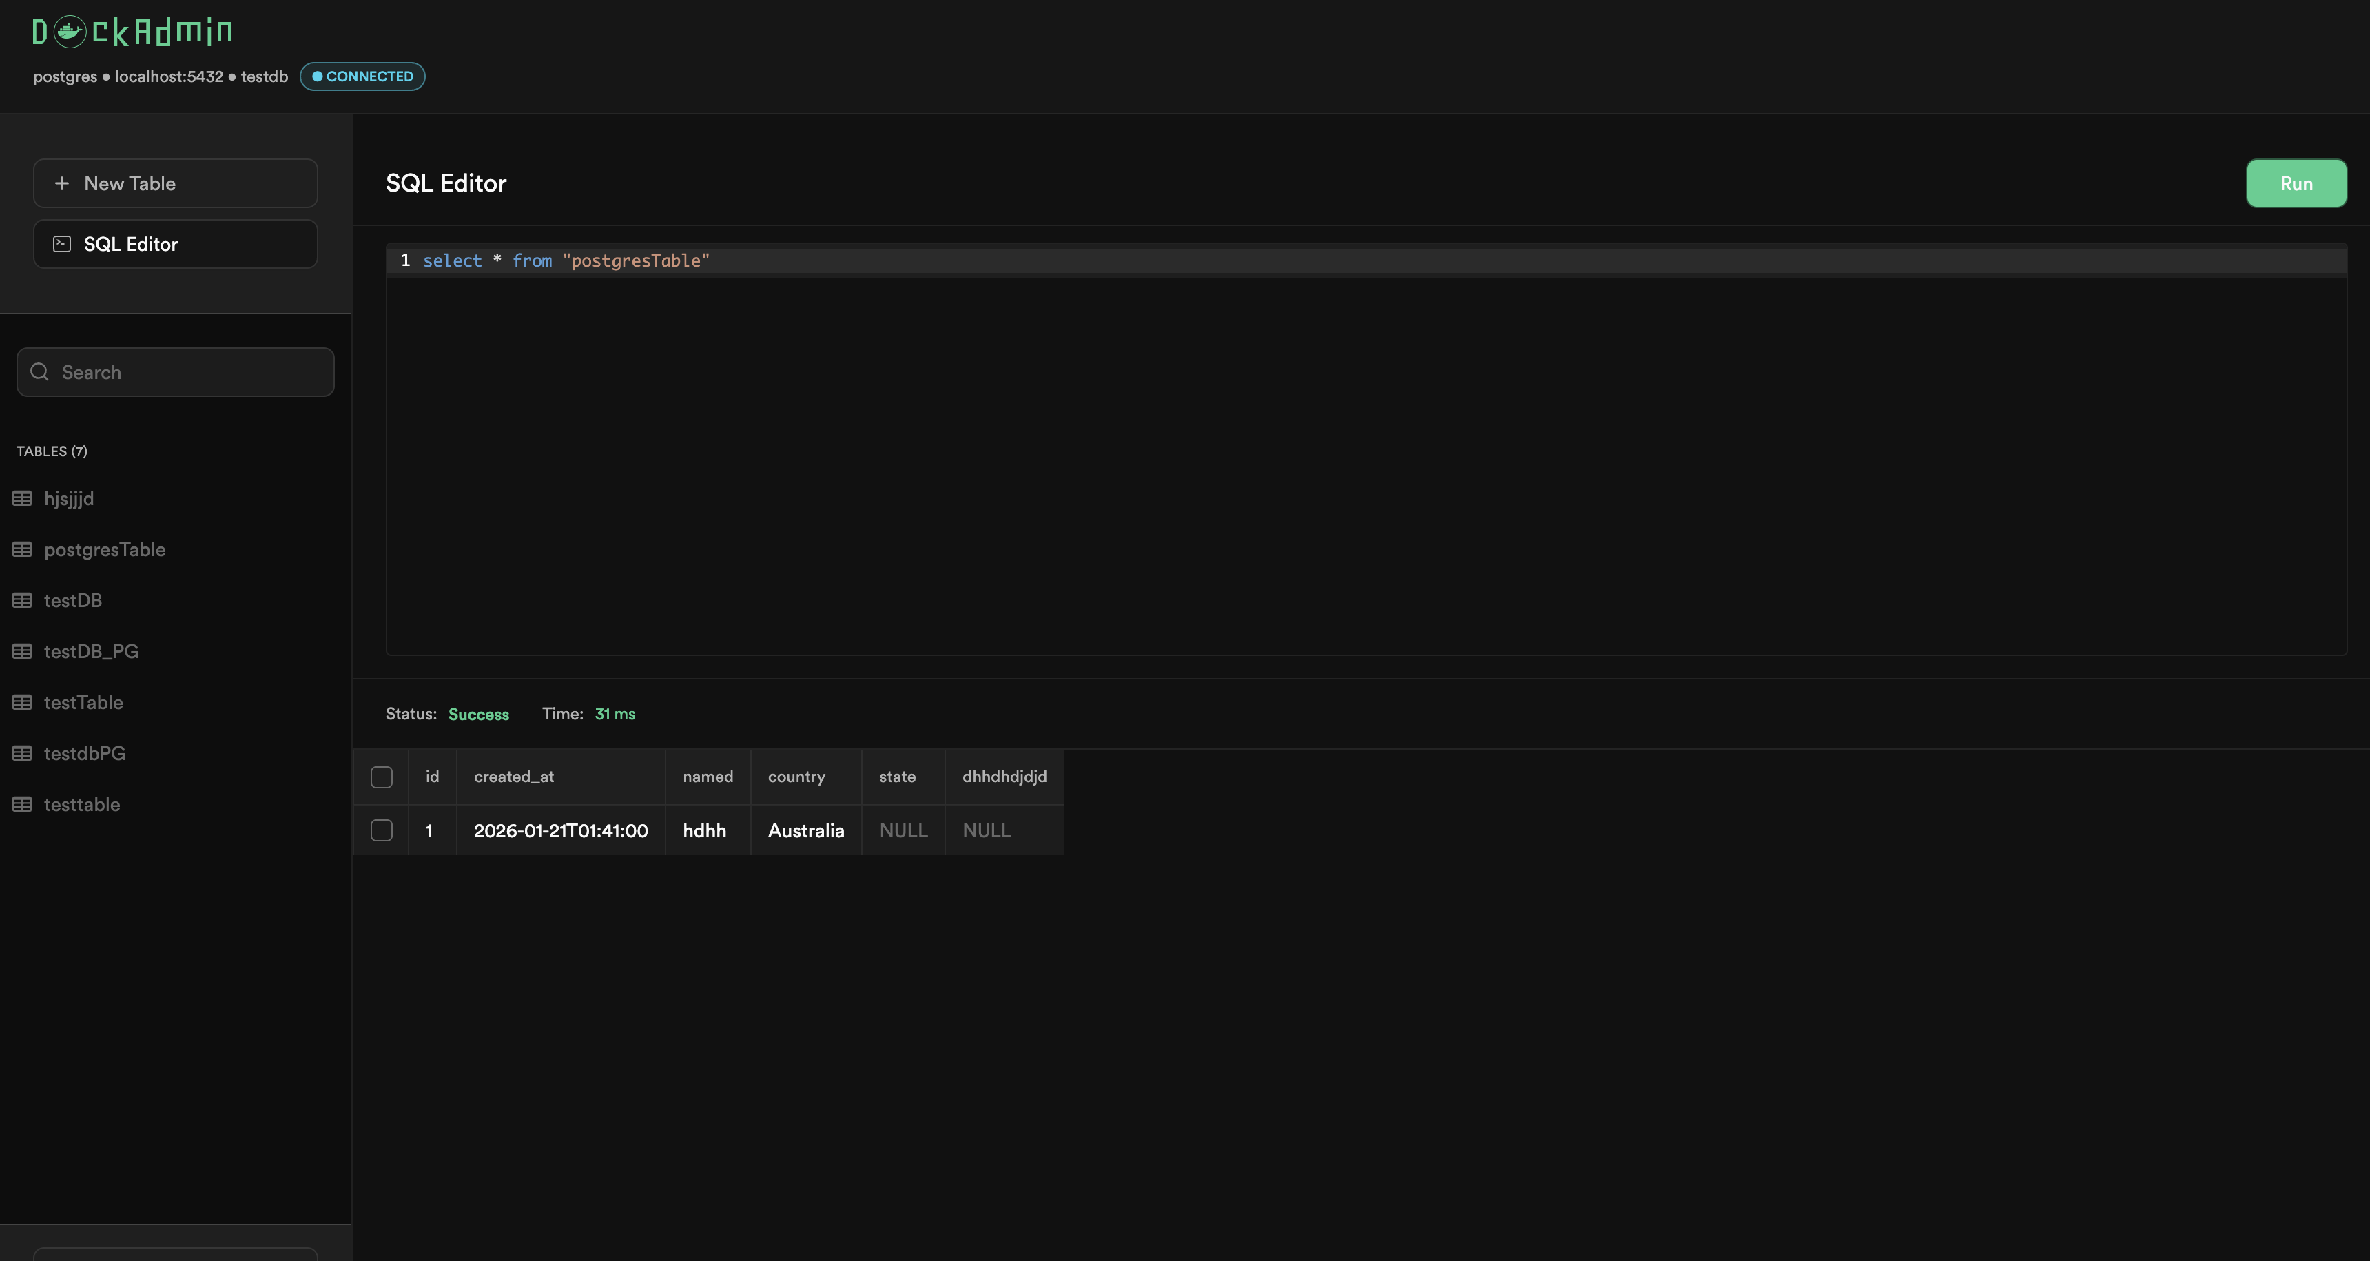
Task: Click the table icon beside postgresTable
Action: (22, 549)
